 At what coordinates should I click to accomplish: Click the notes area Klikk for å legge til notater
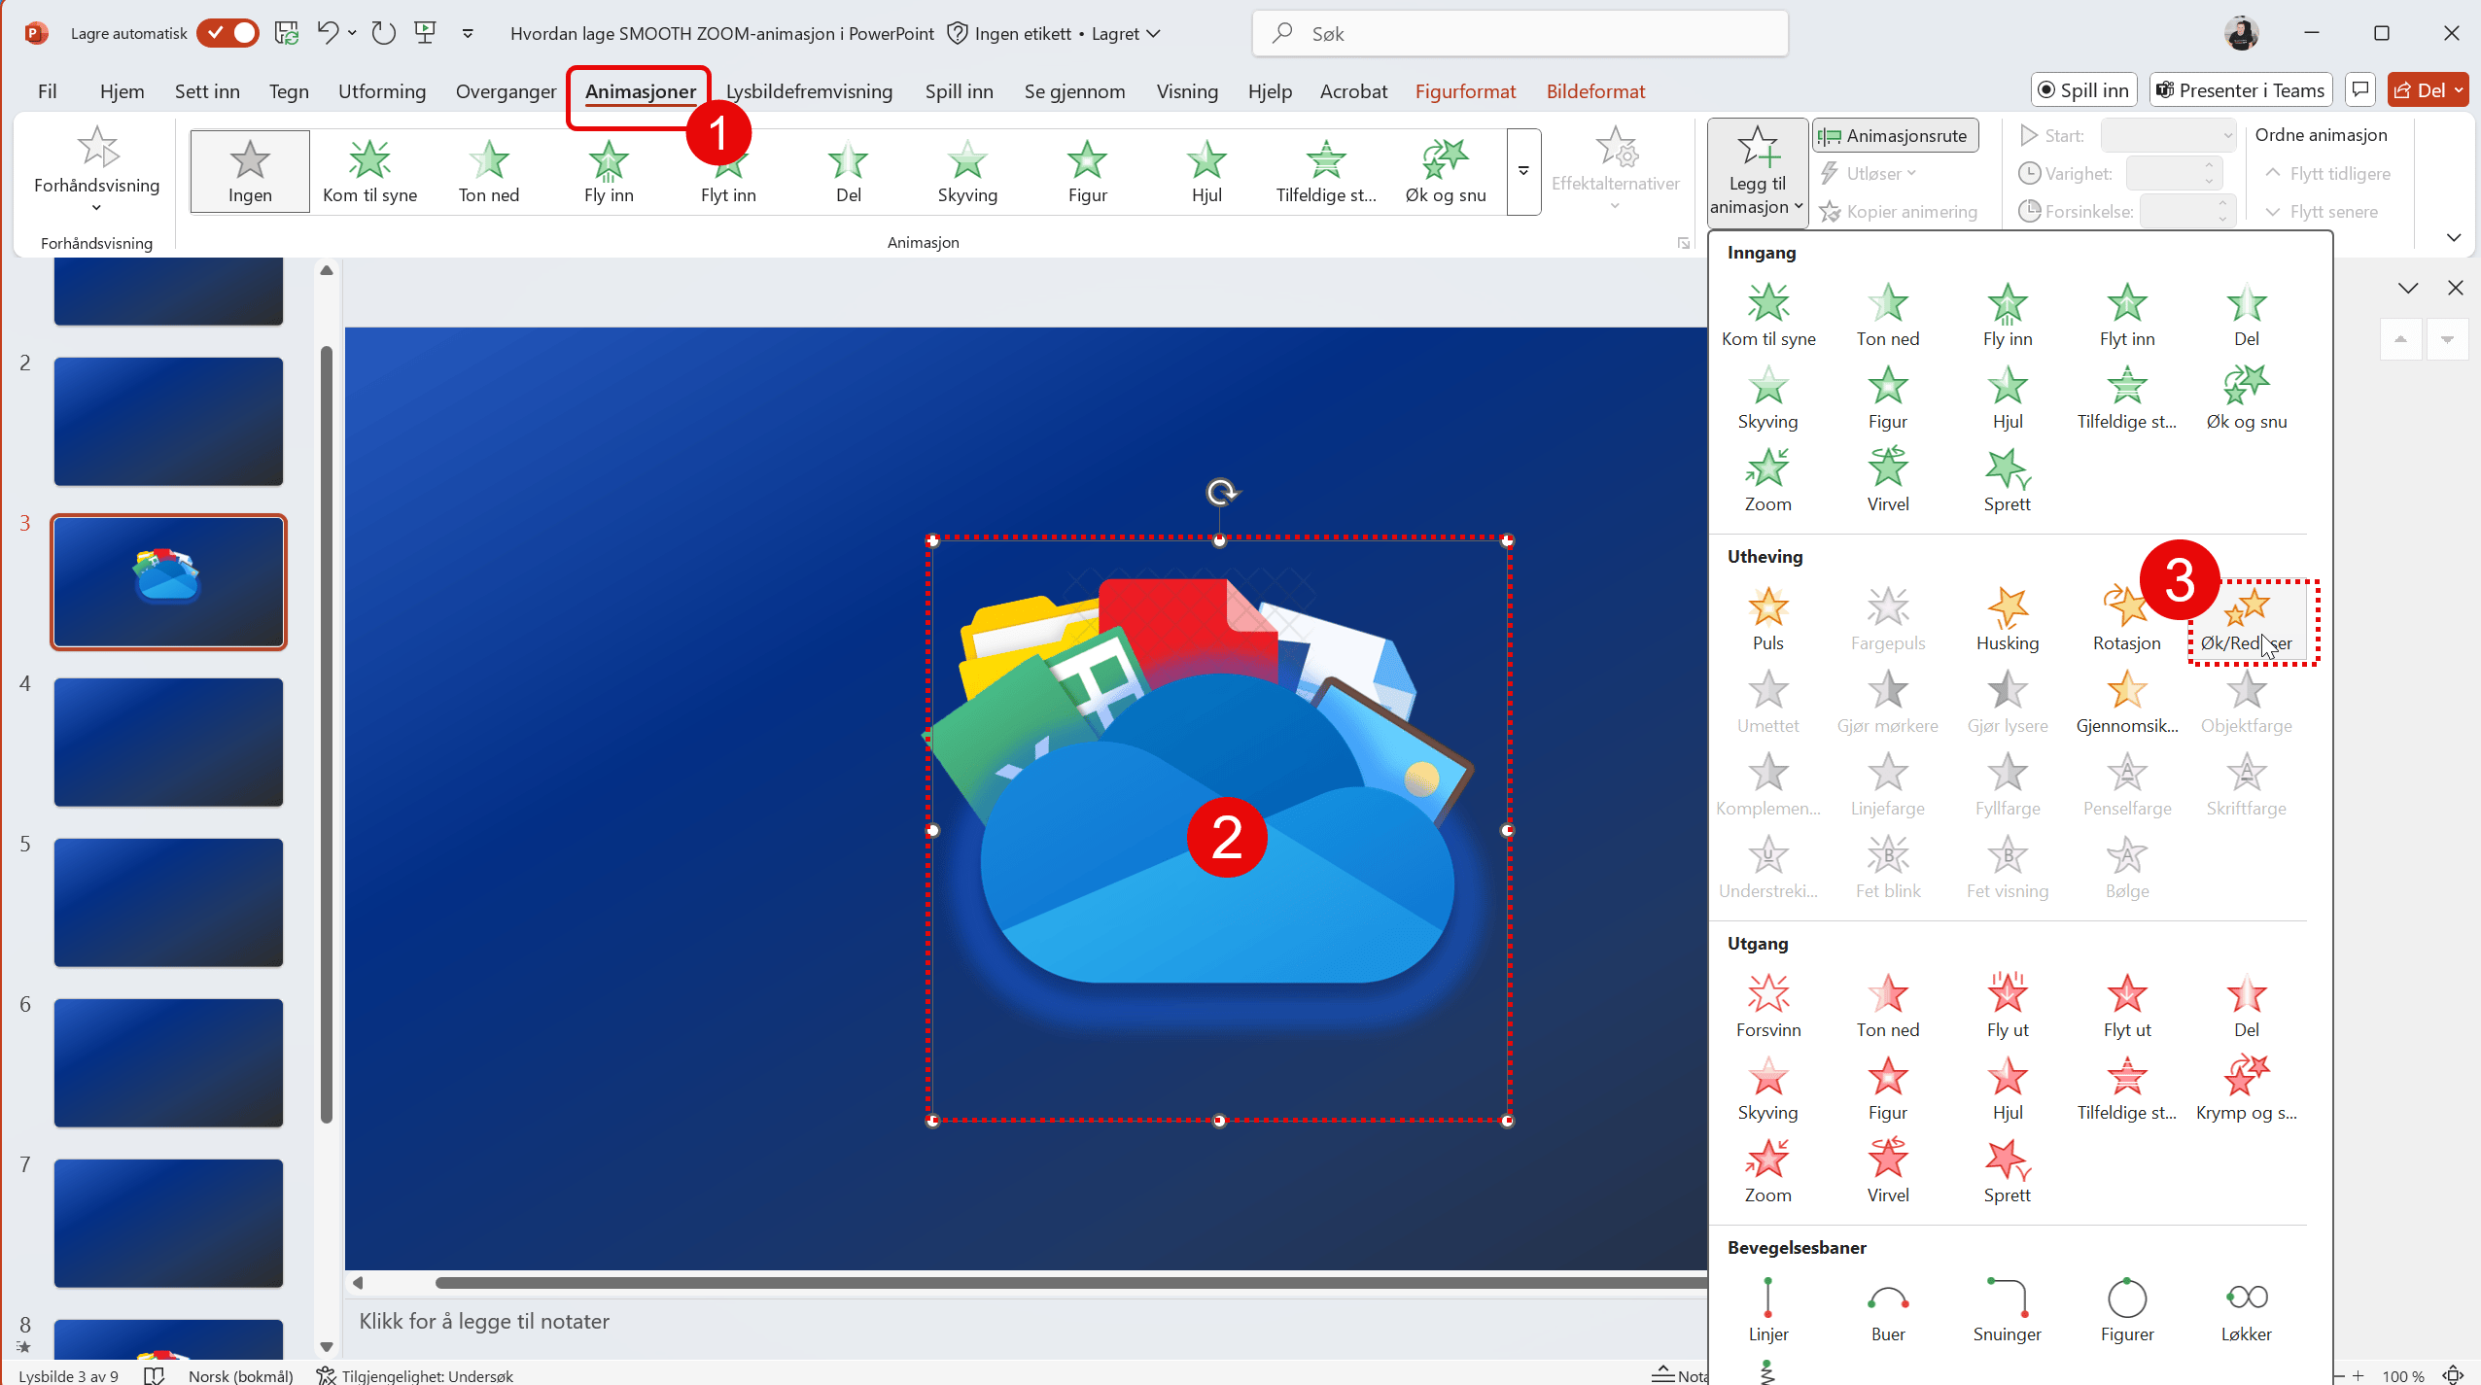[484, 1321]
